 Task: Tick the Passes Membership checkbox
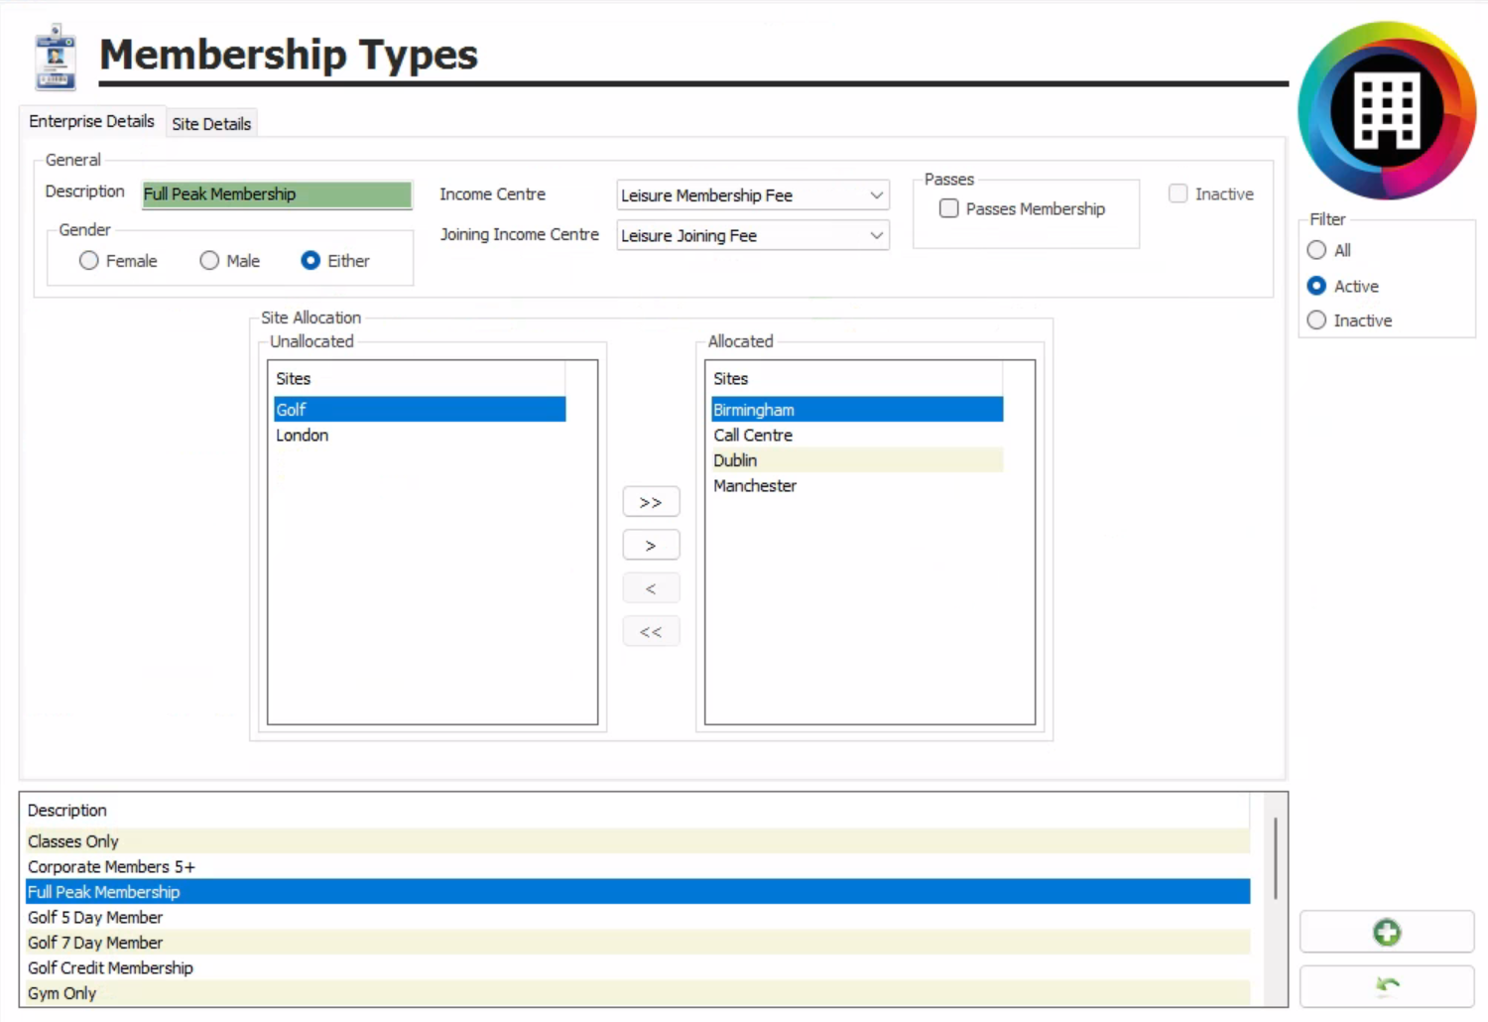(x=949, y=208)
